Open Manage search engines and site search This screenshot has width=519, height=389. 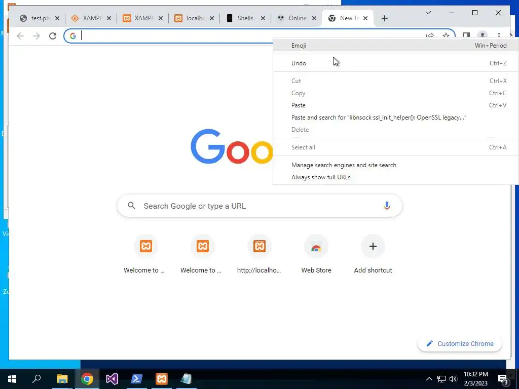395,165
